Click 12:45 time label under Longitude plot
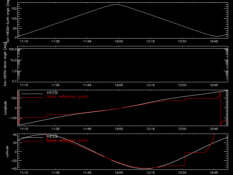This screenshot has width=233, height=175. pyautogui.click(x=214, y=129)
